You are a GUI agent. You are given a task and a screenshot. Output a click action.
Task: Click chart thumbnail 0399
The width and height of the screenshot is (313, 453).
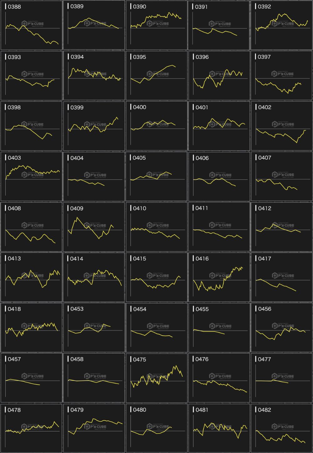[94, 126]
